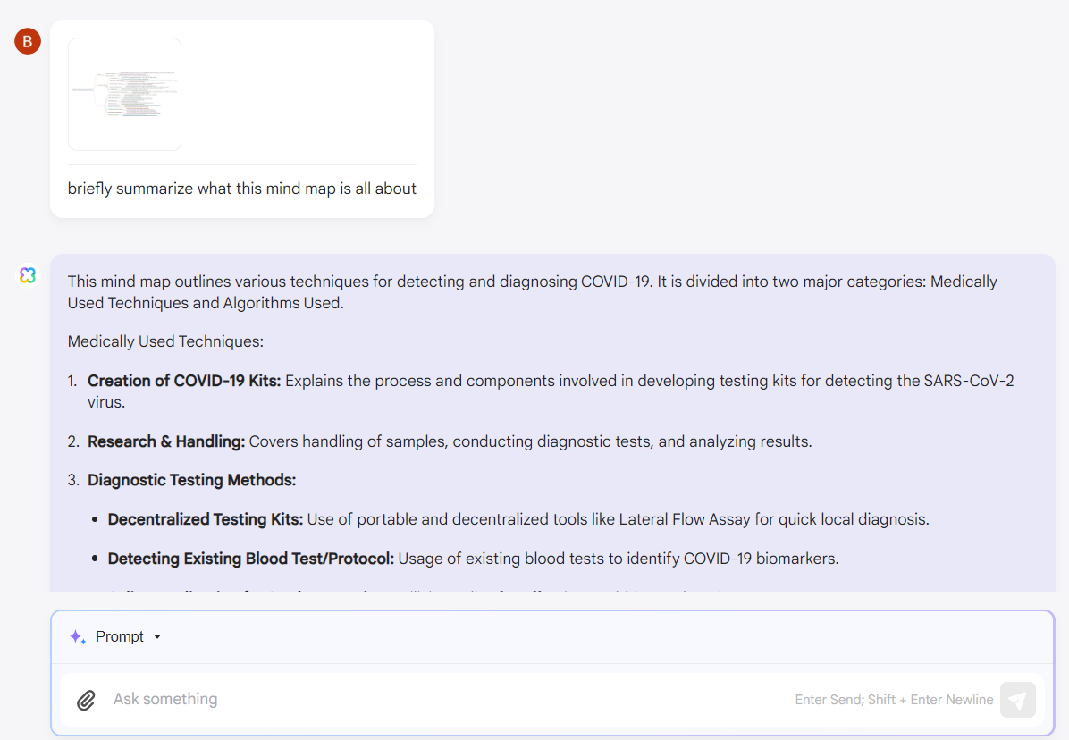Click the sparkle AI icon beside Prompt
The width and height of the screenshot is (1069, 740).
pos(76,636)
